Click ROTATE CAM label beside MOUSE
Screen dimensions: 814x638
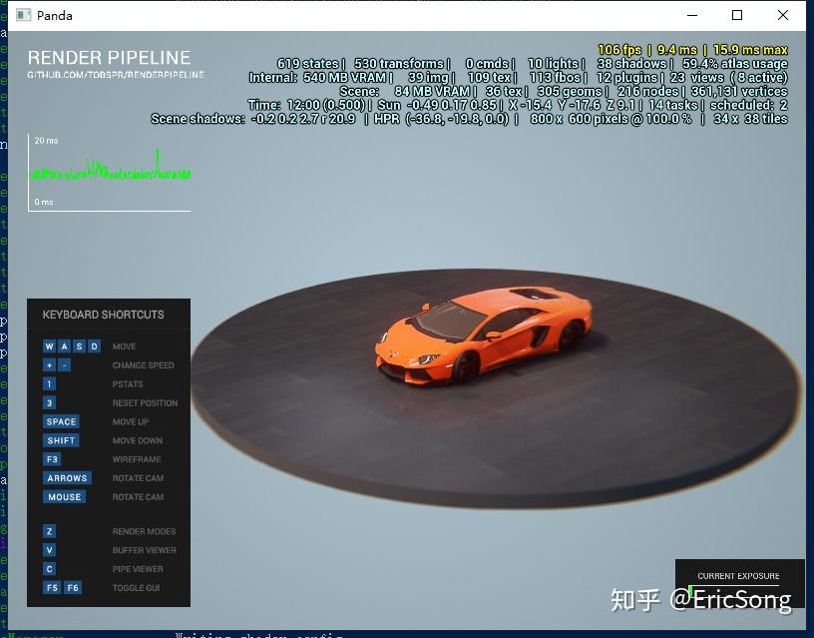coord(138,496)
